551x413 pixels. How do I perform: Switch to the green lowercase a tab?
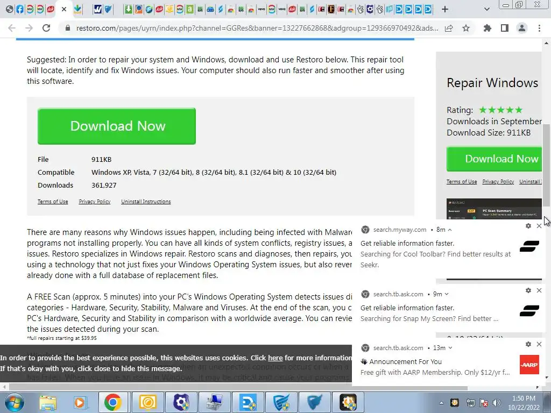click(x=190, y=9)
